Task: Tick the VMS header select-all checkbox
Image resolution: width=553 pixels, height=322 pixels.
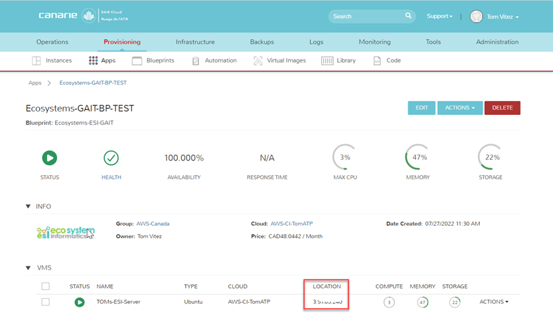Action: point(45,286)
